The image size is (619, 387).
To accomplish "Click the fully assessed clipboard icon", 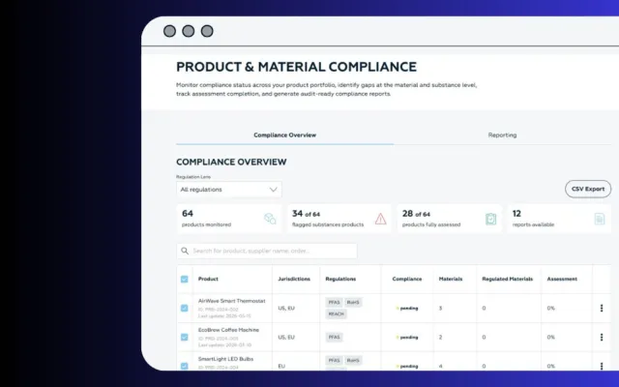I will (490, 219).
